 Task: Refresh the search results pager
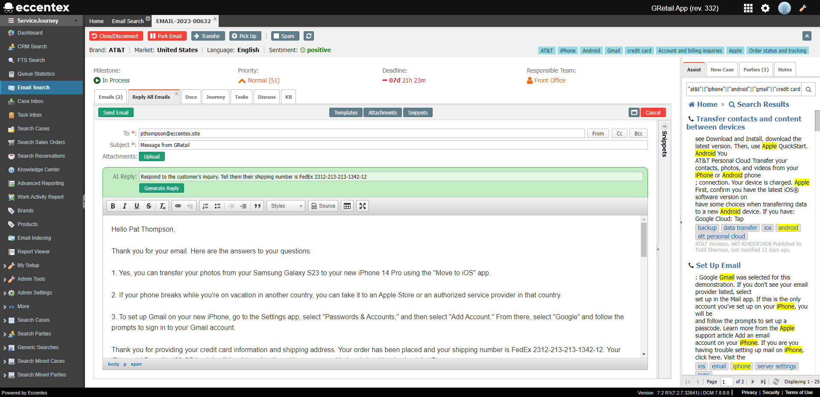click(x=776, y=382)
